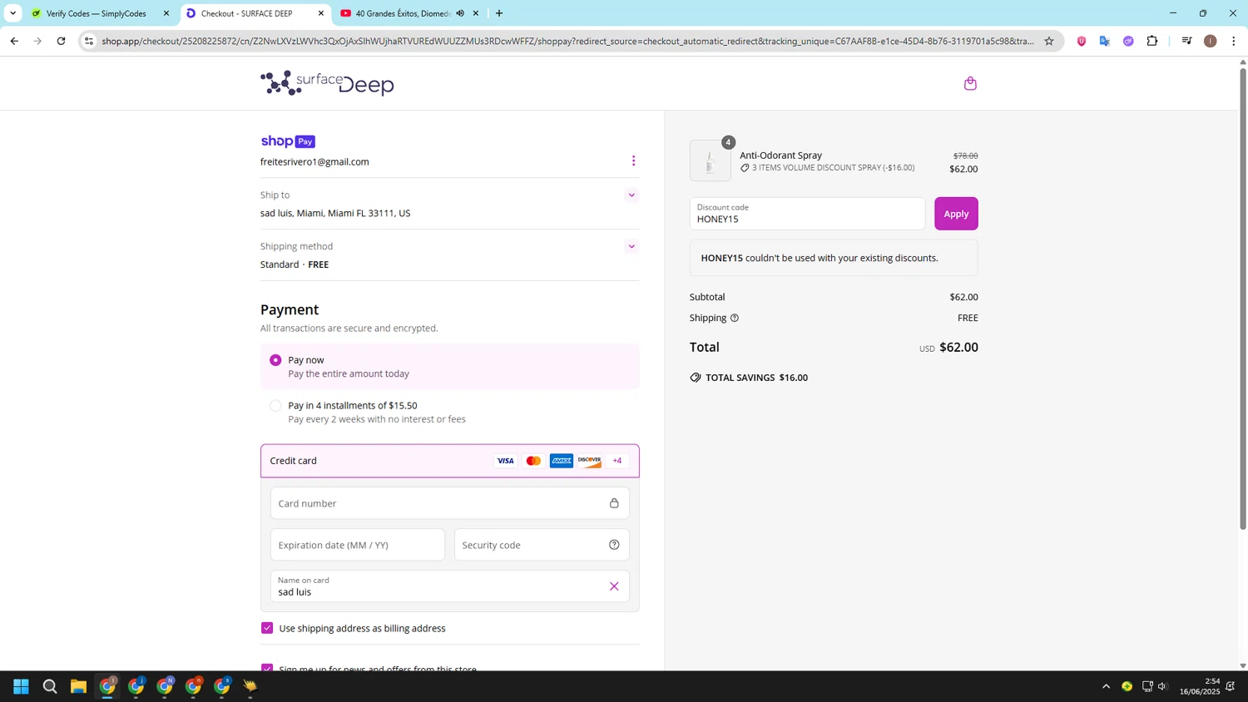
Task: Open the shopping bag cart icon
Action: tap(970, 83)
